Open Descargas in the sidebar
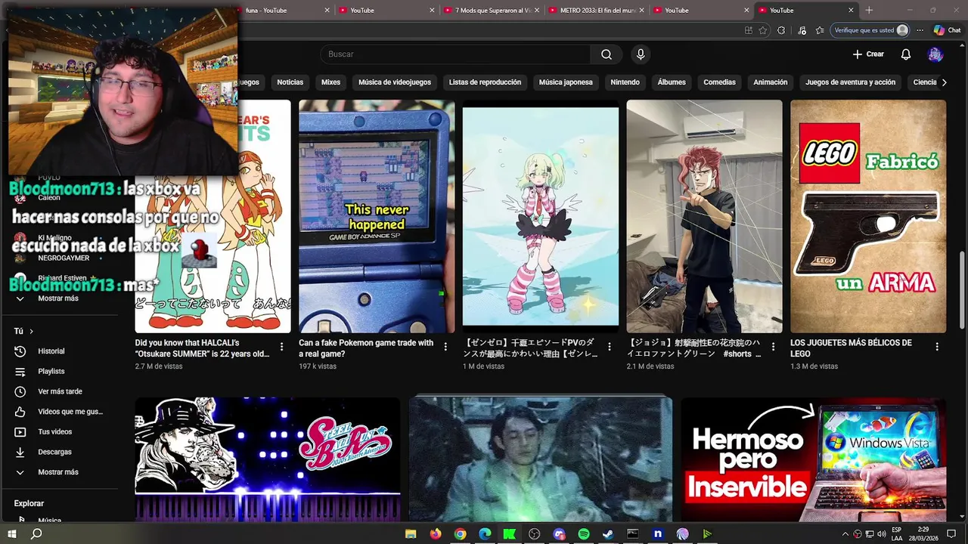Viewport: 968px width, 544px height. tap(54, 452)
